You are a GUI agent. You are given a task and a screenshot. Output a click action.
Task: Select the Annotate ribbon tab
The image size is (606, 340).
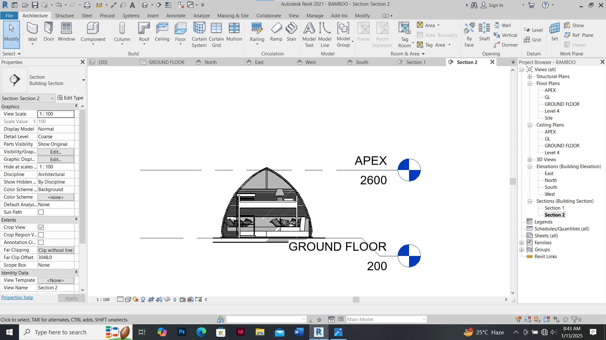tap(175, 15)
